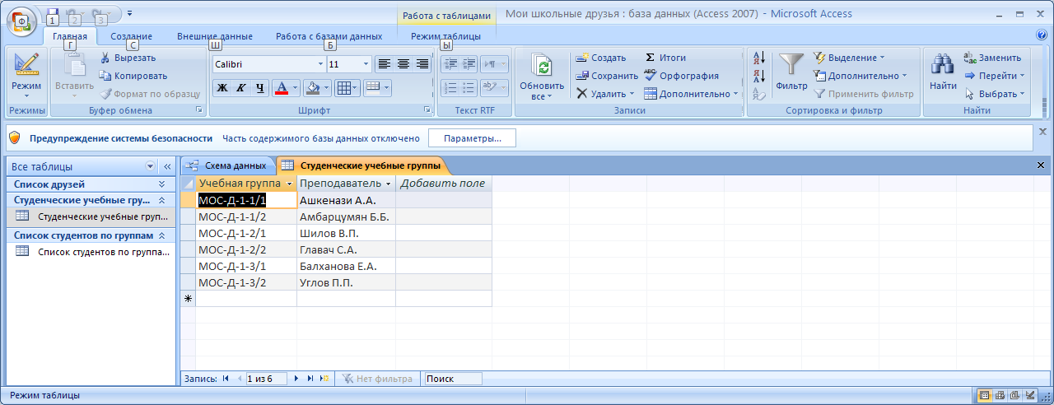Align text to the right
The width and height of the screenshot is (1054, 405).
point(422,63)
